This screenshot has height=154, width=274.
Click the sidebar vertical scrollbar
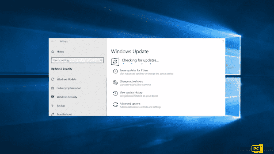click(106, 96)
